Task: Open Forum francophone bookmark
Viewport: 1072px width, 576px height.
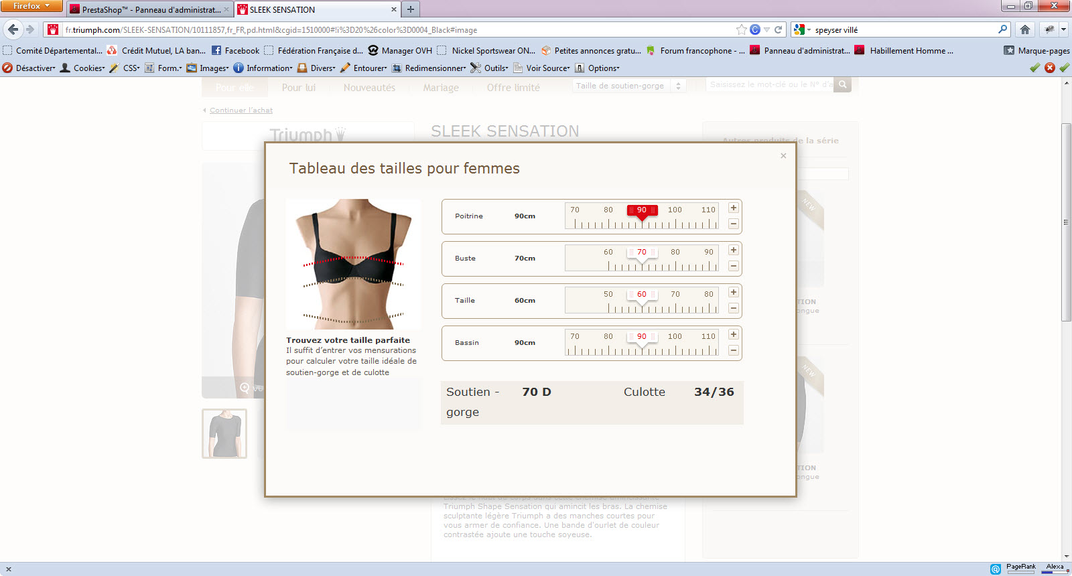Action: point(695,50)
